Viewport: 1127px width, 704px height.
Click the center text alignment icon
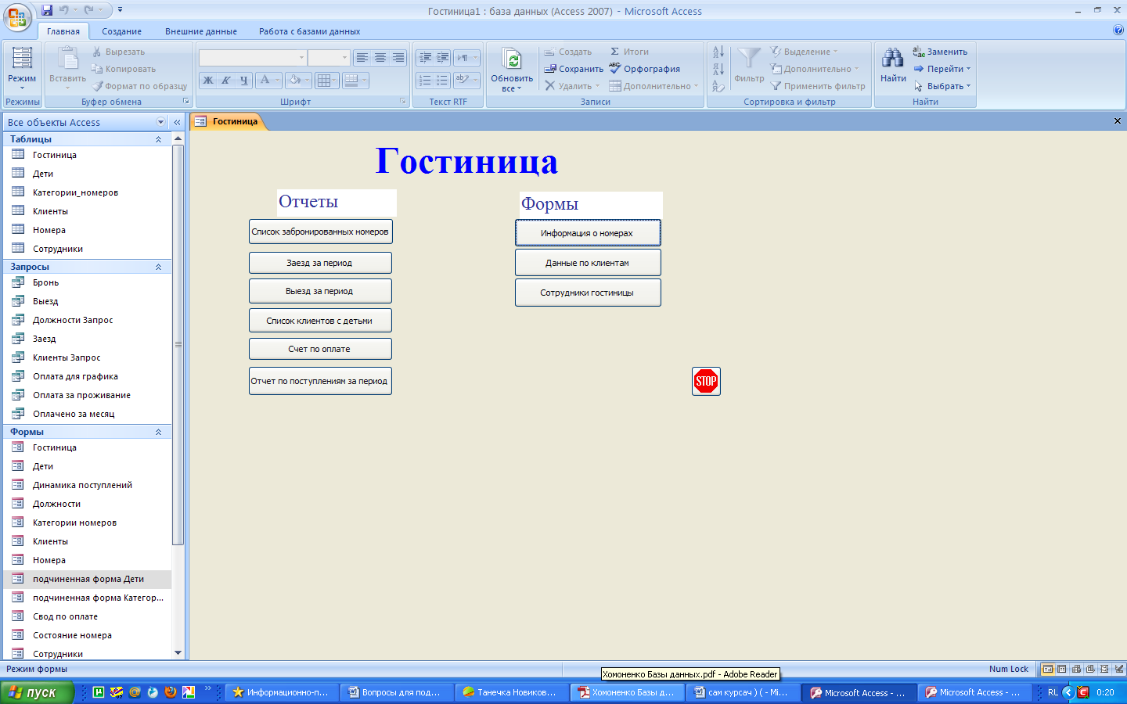click(x=380, y=58)
